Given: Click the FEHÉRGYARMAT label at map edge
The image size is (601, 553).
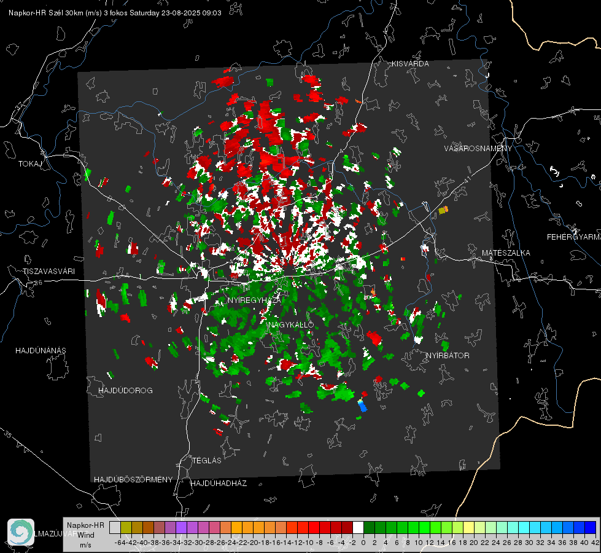Looking at the screenshot, I should coord(574,237).
